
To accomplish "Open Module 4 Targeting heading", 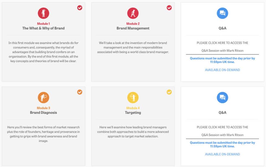I will pyautogui.click(x=133, y=113).
